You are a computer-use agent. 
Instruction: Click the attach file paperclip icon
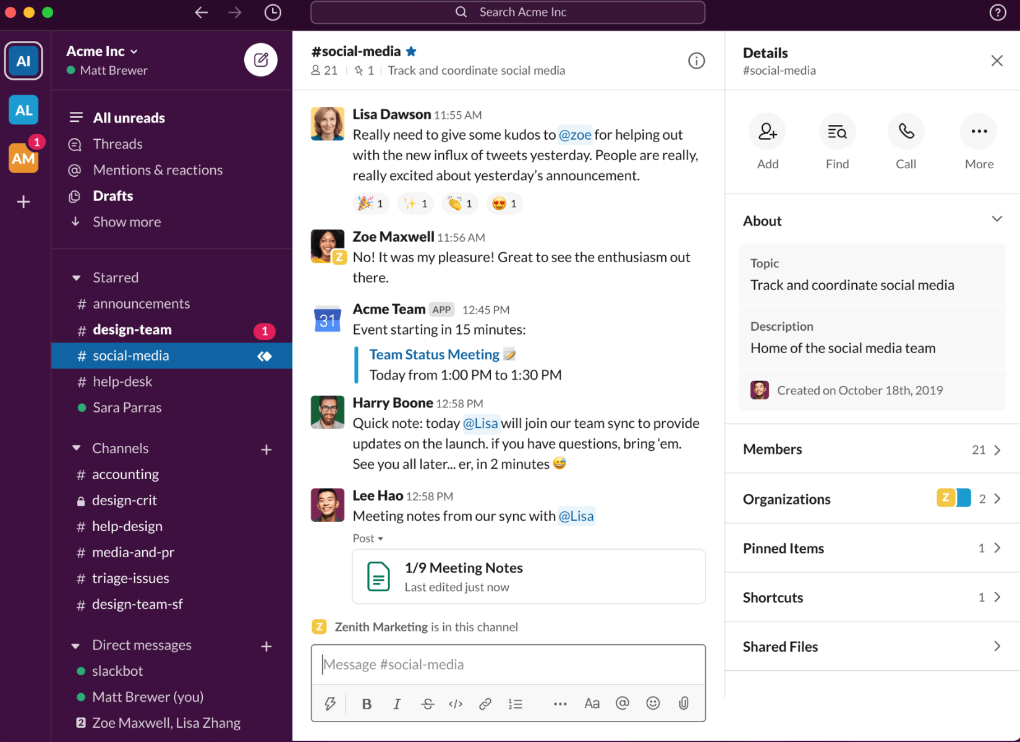click(x=683, y=703)
